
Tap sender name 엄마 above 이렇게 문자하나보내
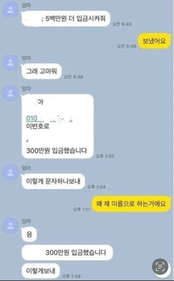[26, 168]
